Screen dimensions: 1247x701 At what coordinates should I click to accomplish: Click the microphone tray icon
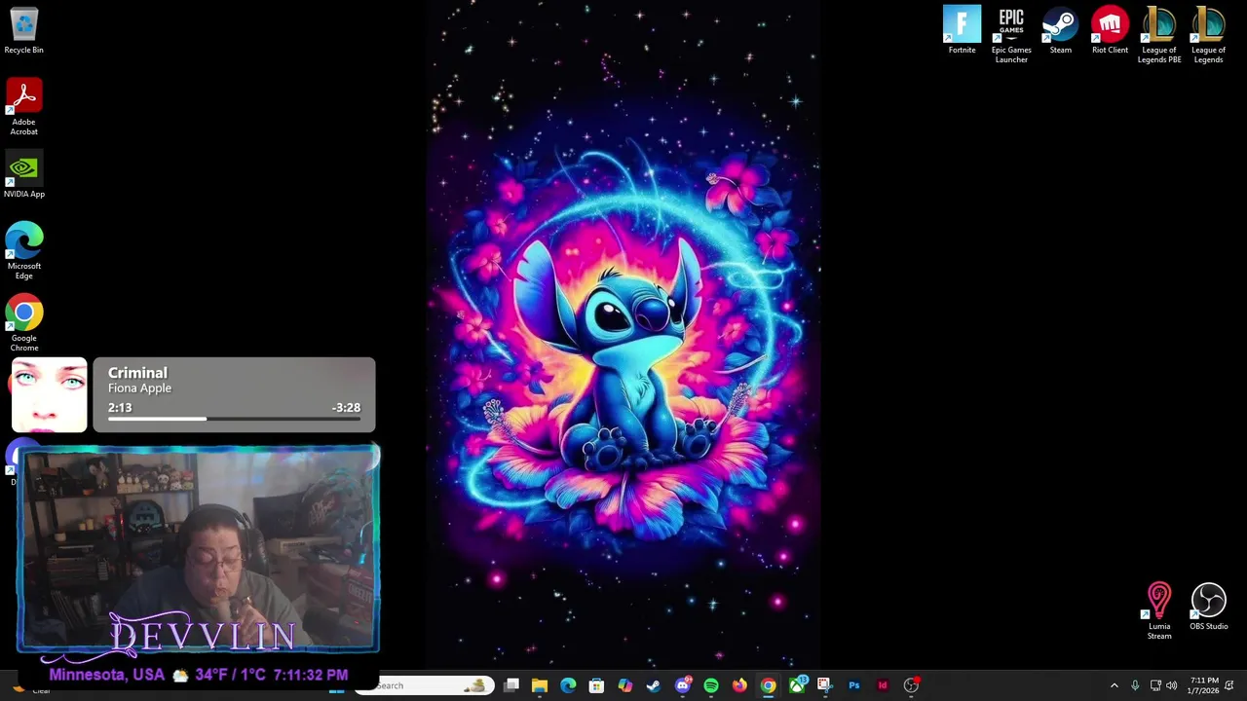pyautogui.click(x=1135, y=685)
